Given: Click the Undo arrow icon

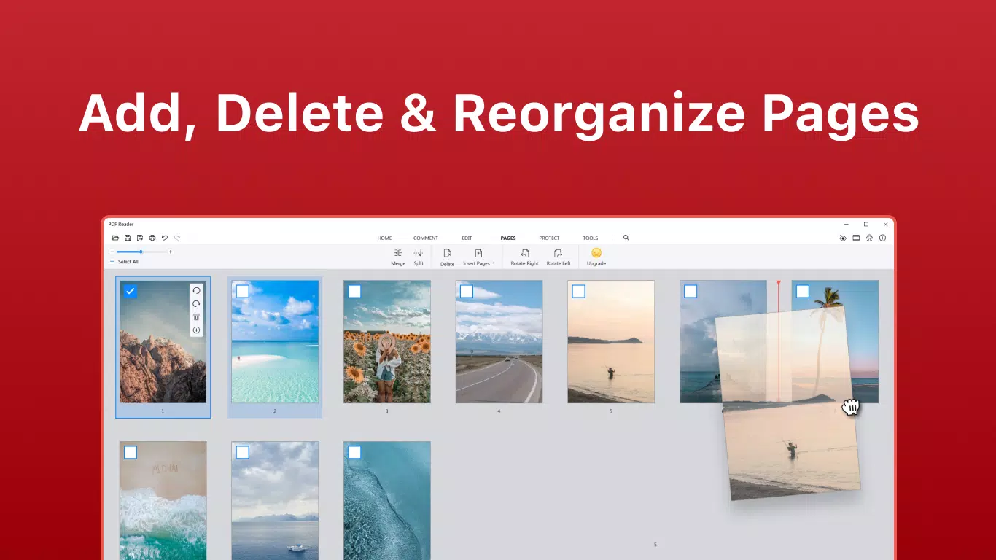Looking at the screenshot, I should [165, 238].
